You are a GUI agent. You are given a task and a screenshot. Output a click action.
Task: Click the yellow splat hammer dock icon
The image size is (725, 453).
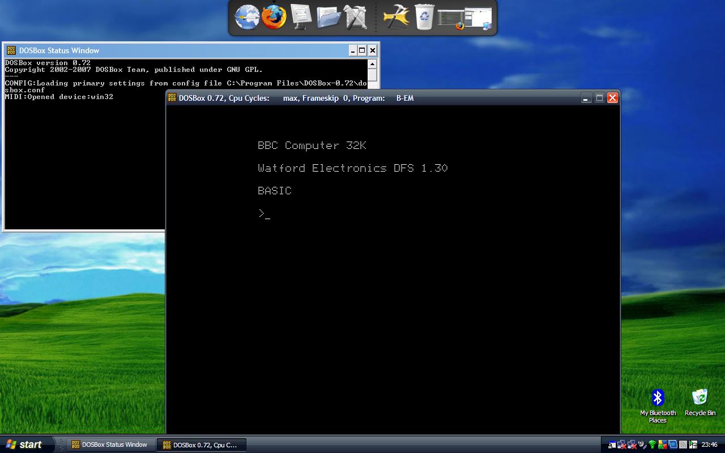pyautogui.click(x=396, y=17)
